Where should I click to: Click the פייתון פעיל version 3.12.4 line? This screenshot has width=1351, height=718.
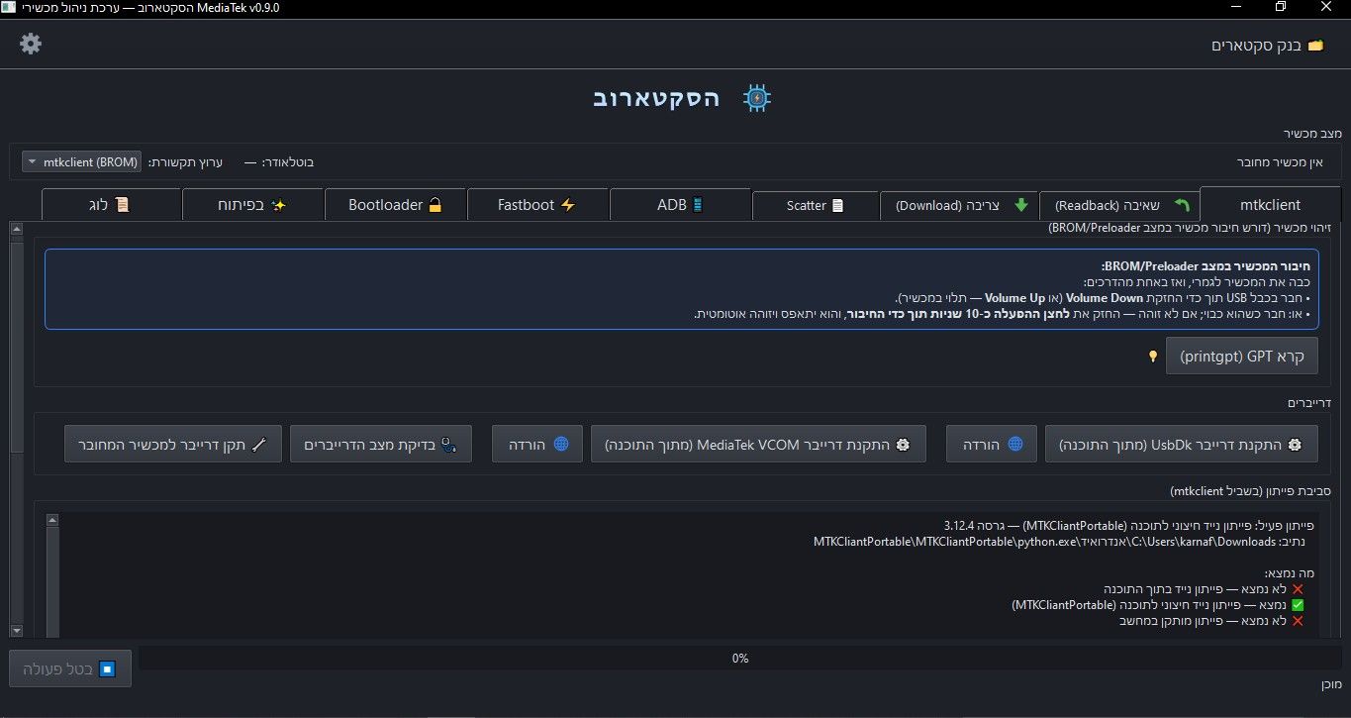point(1128,525)
